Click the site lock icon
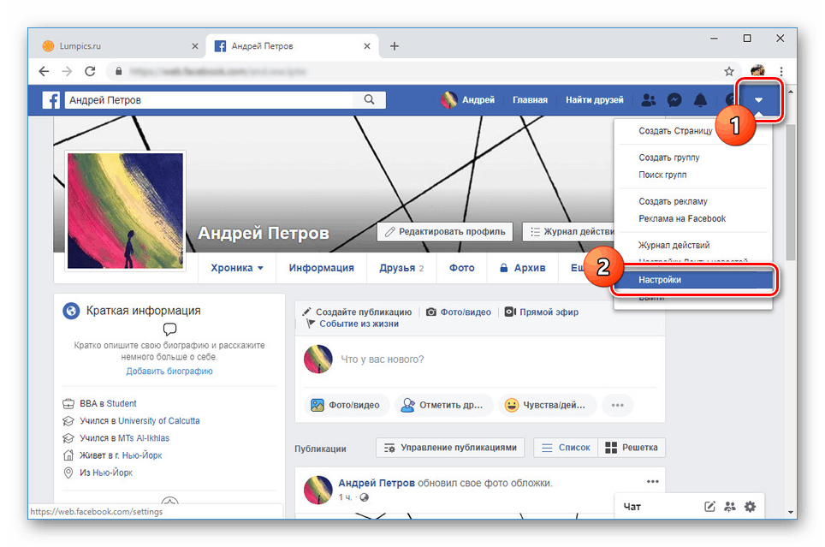 click(x=119, y=71)
